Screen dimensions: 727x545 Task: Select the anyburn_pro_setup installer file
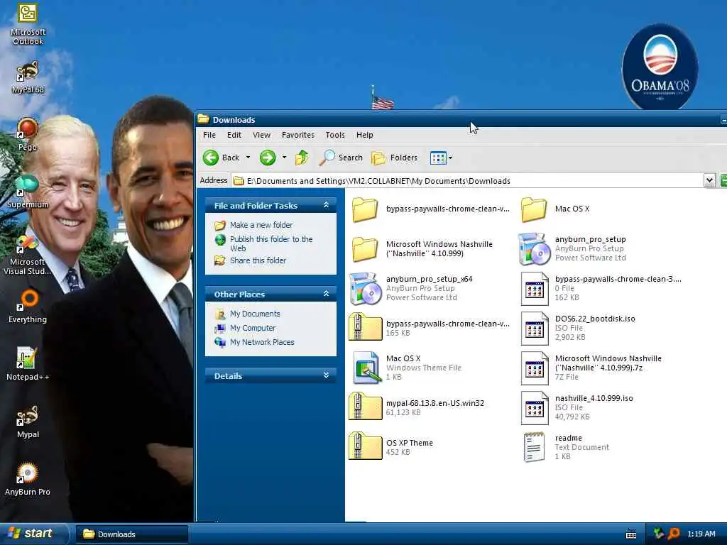click(x=573, y=249)
